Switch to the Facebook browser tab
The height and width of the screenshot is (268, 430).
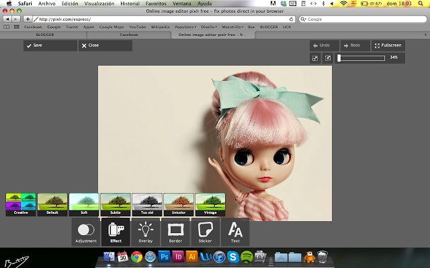pyautogui.click(x=128, y=34)
